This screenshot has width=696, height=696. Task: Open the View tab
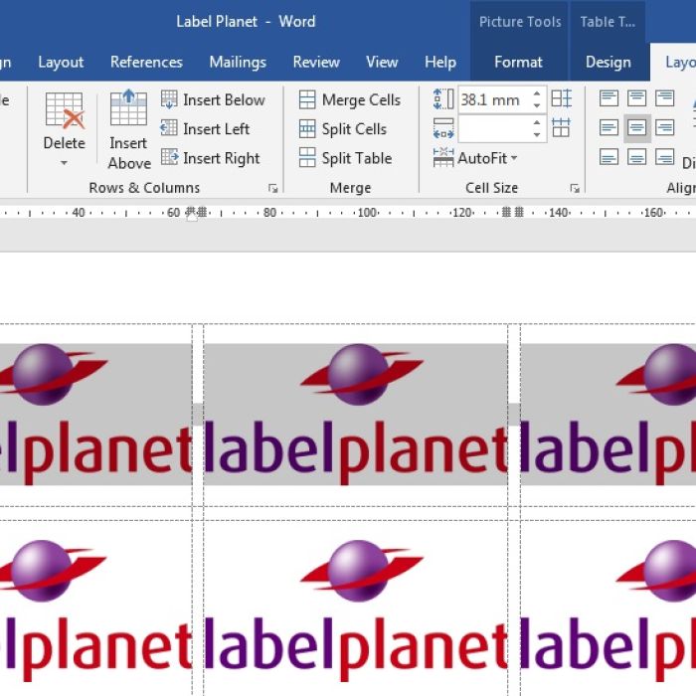[382, 62]
